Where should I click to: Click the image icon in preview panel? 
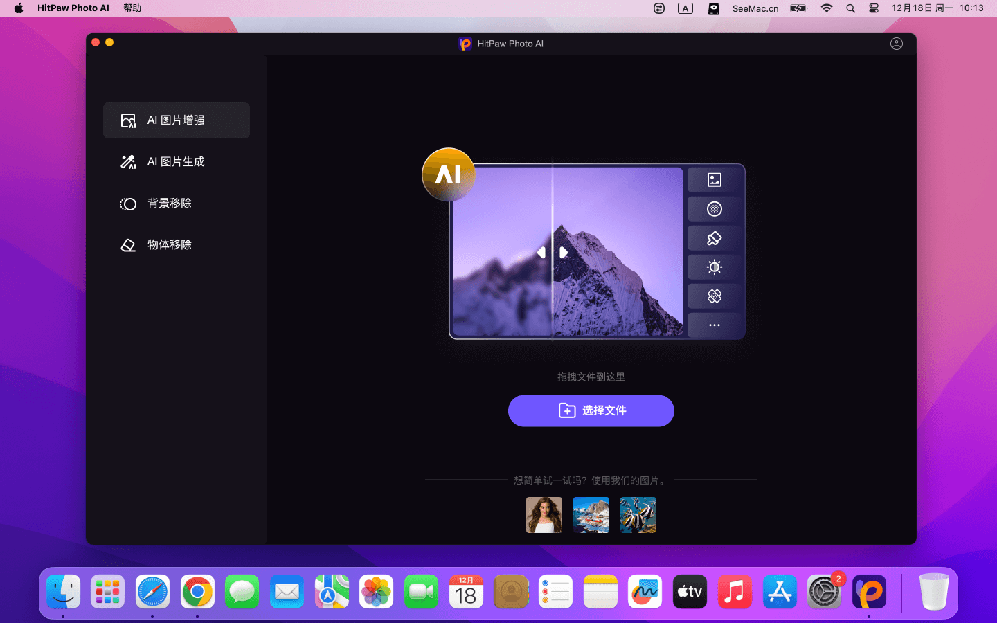coord(714,180)
